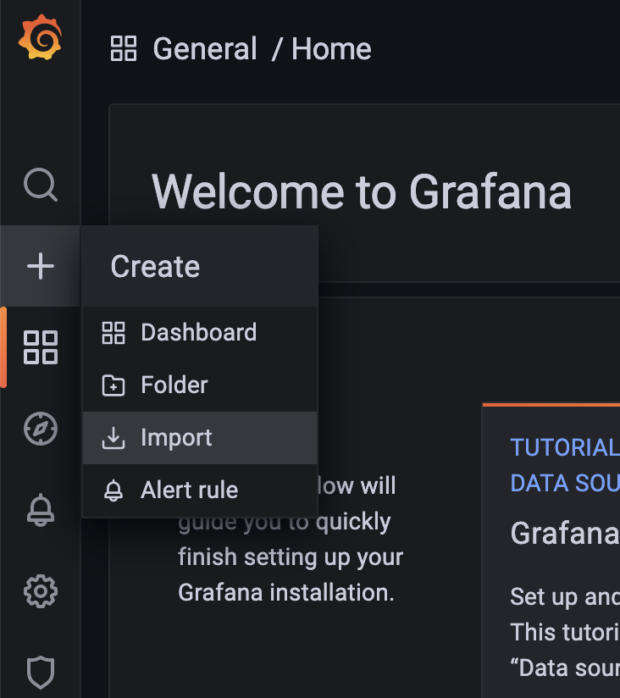620x698 pixels.
Task: Click the Grafana logo icon
Action: [40, 37]
